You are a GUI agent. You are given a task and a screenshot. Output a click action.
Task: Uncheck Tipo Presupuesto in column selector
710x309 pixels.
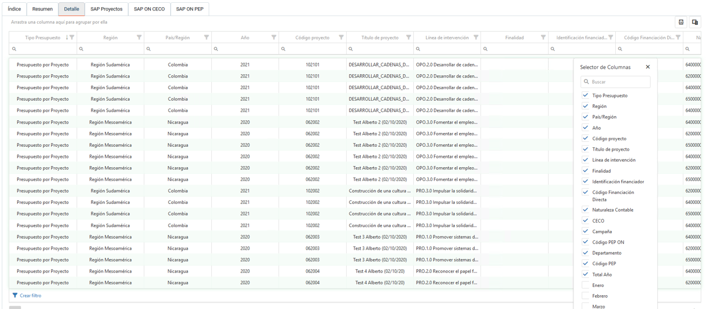click(x=585, y=95)
